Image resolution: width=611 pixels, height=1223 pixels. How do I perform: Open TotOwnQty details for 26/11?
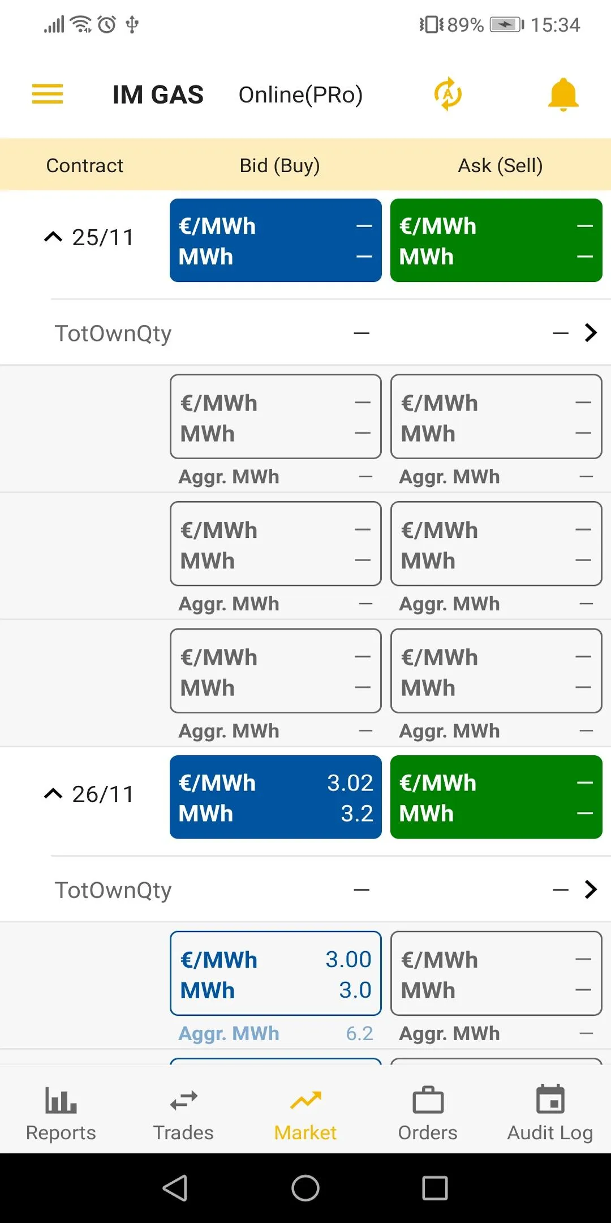pos(591,890)
